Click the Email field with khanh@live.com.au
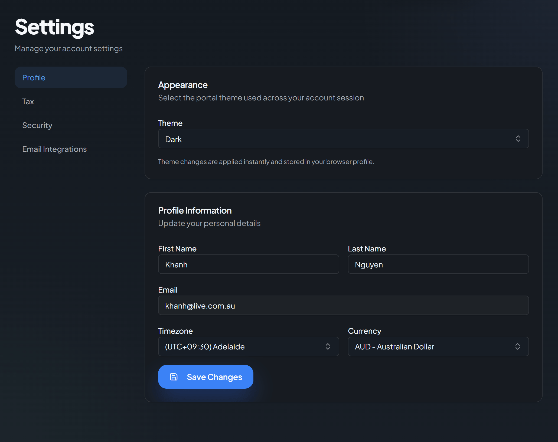 coord(343,305)
